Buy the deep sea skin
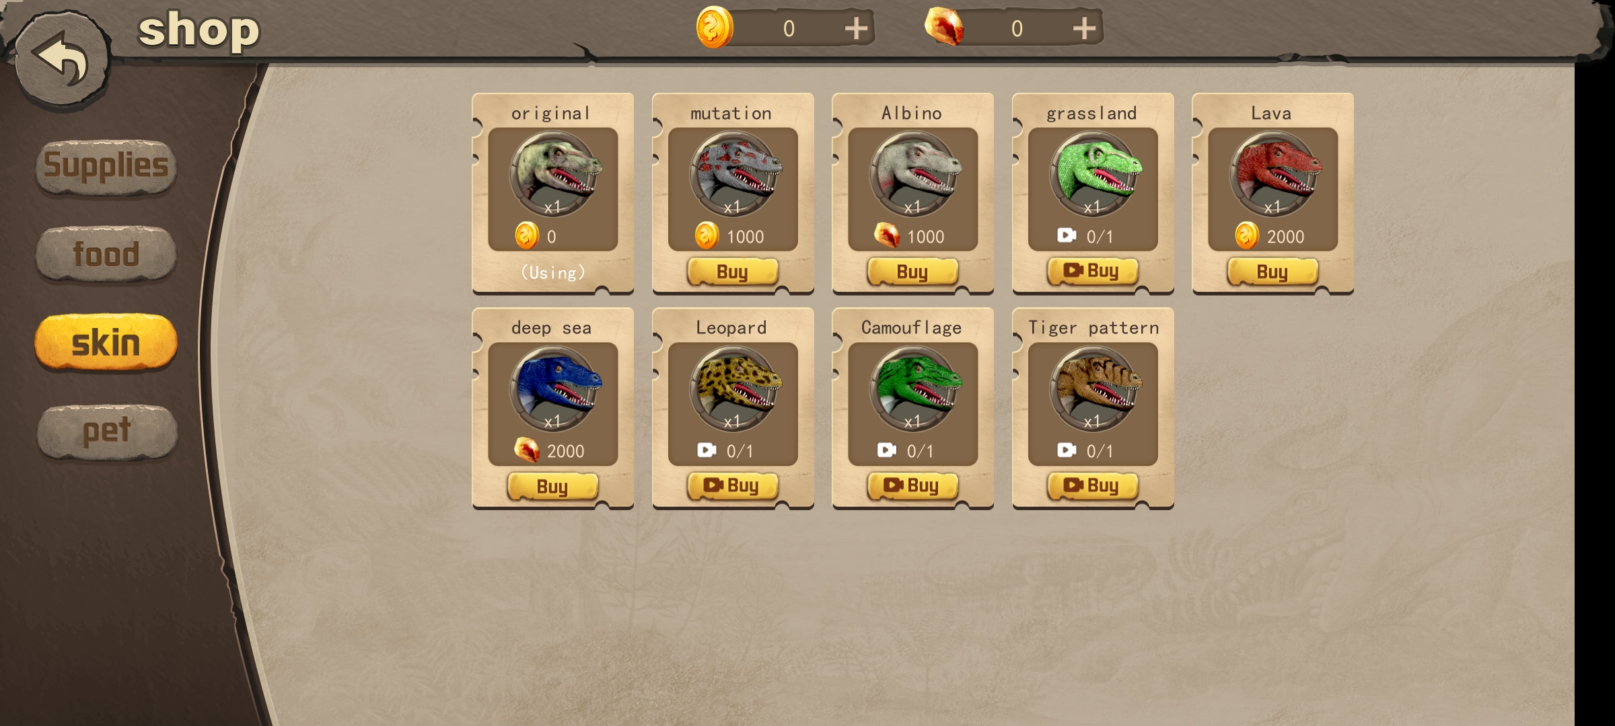This screenshot has width=1615, height=726. click(552, 486)
